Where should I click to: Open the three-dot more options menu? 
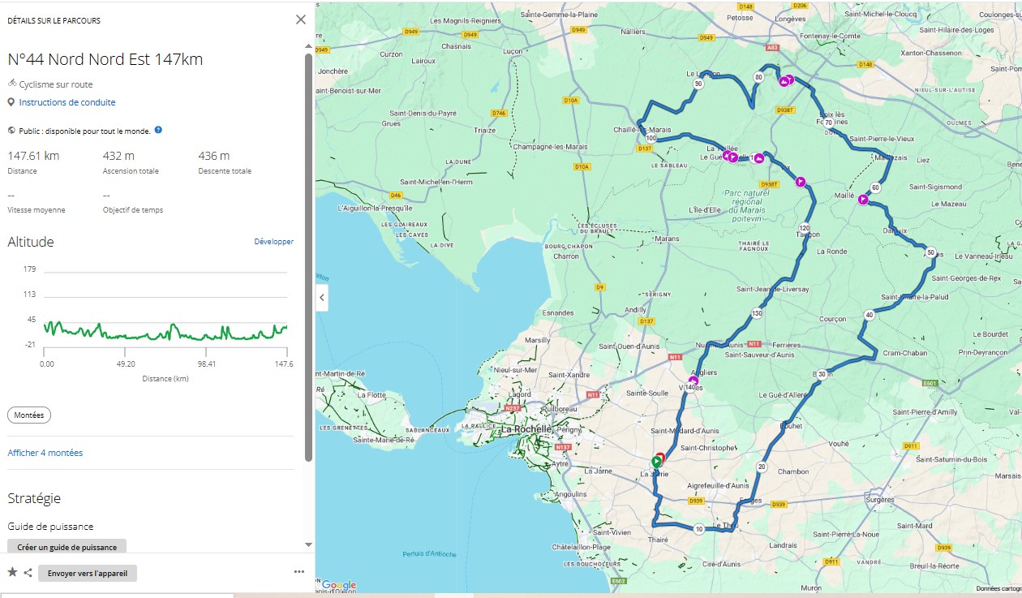point(298,572)
